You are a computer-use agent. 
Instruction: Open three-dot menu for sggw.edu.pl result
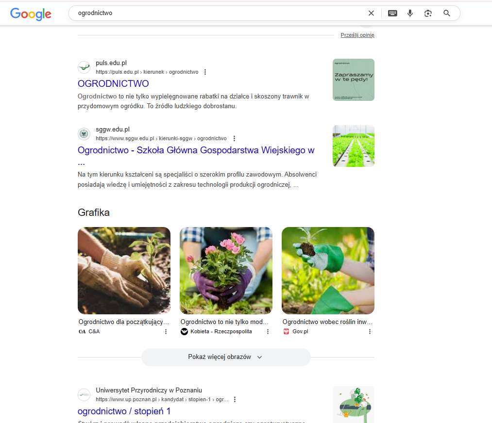point(234,138)
